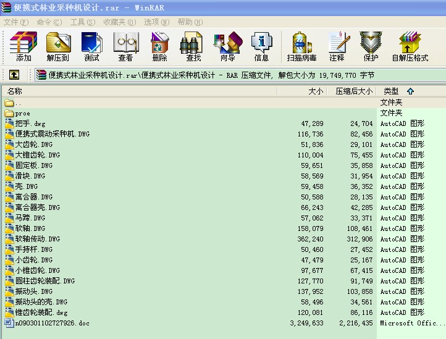Click the 添加 (Add) toolbar icon
The height and width of the screenshot is (339, 446).
click(x=23, y=46)
